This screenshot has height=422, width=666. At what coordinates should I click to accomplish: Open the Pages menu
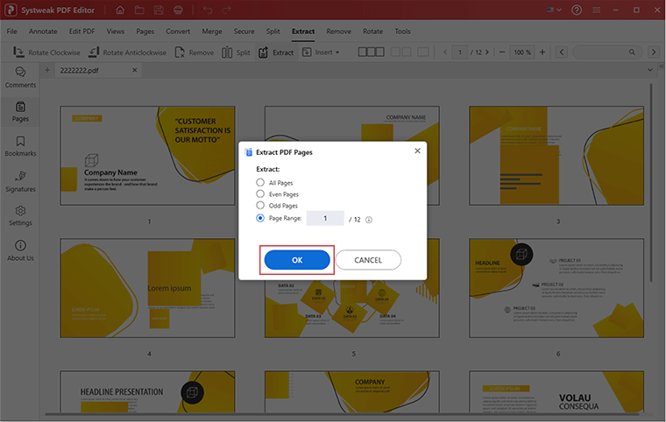click(x=145, y=31)
